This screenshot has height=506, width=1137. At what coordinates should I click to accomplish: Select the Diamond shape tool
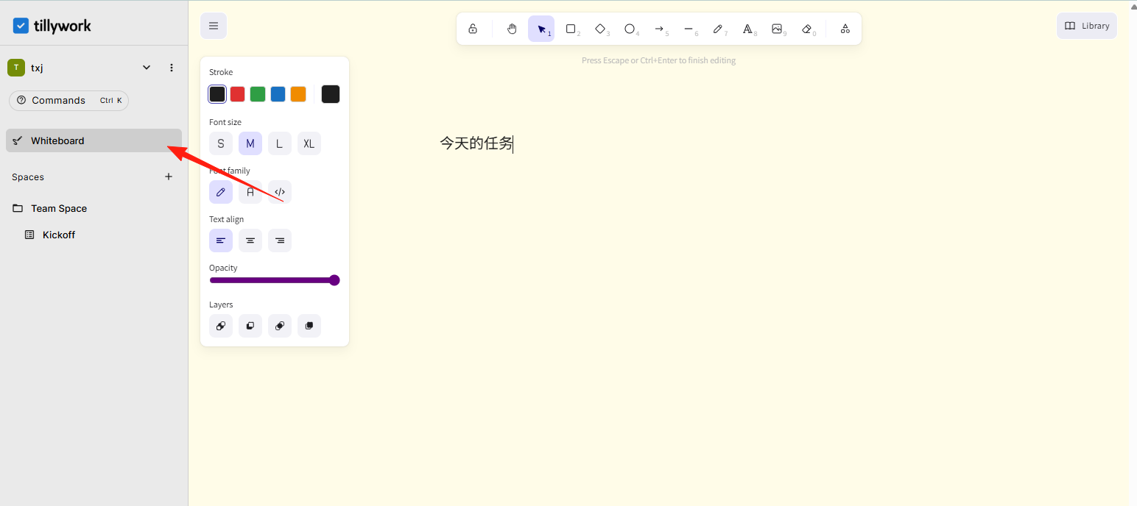click(600, 29)
